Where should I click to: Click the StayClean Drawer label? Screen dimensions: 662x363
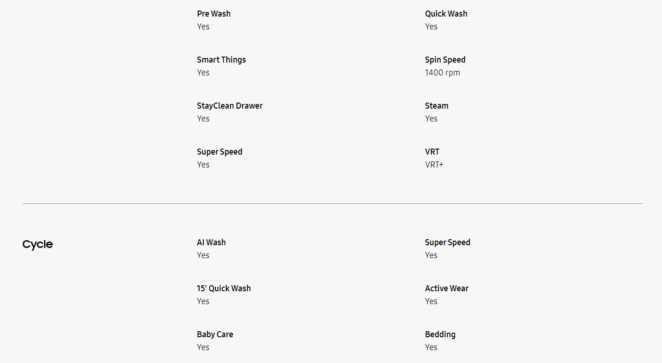point(230,106)
